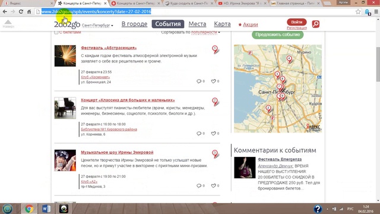Click the piano concert thumbnail
380x214 pixels.
pyautogui.click(x=65, y=108)
